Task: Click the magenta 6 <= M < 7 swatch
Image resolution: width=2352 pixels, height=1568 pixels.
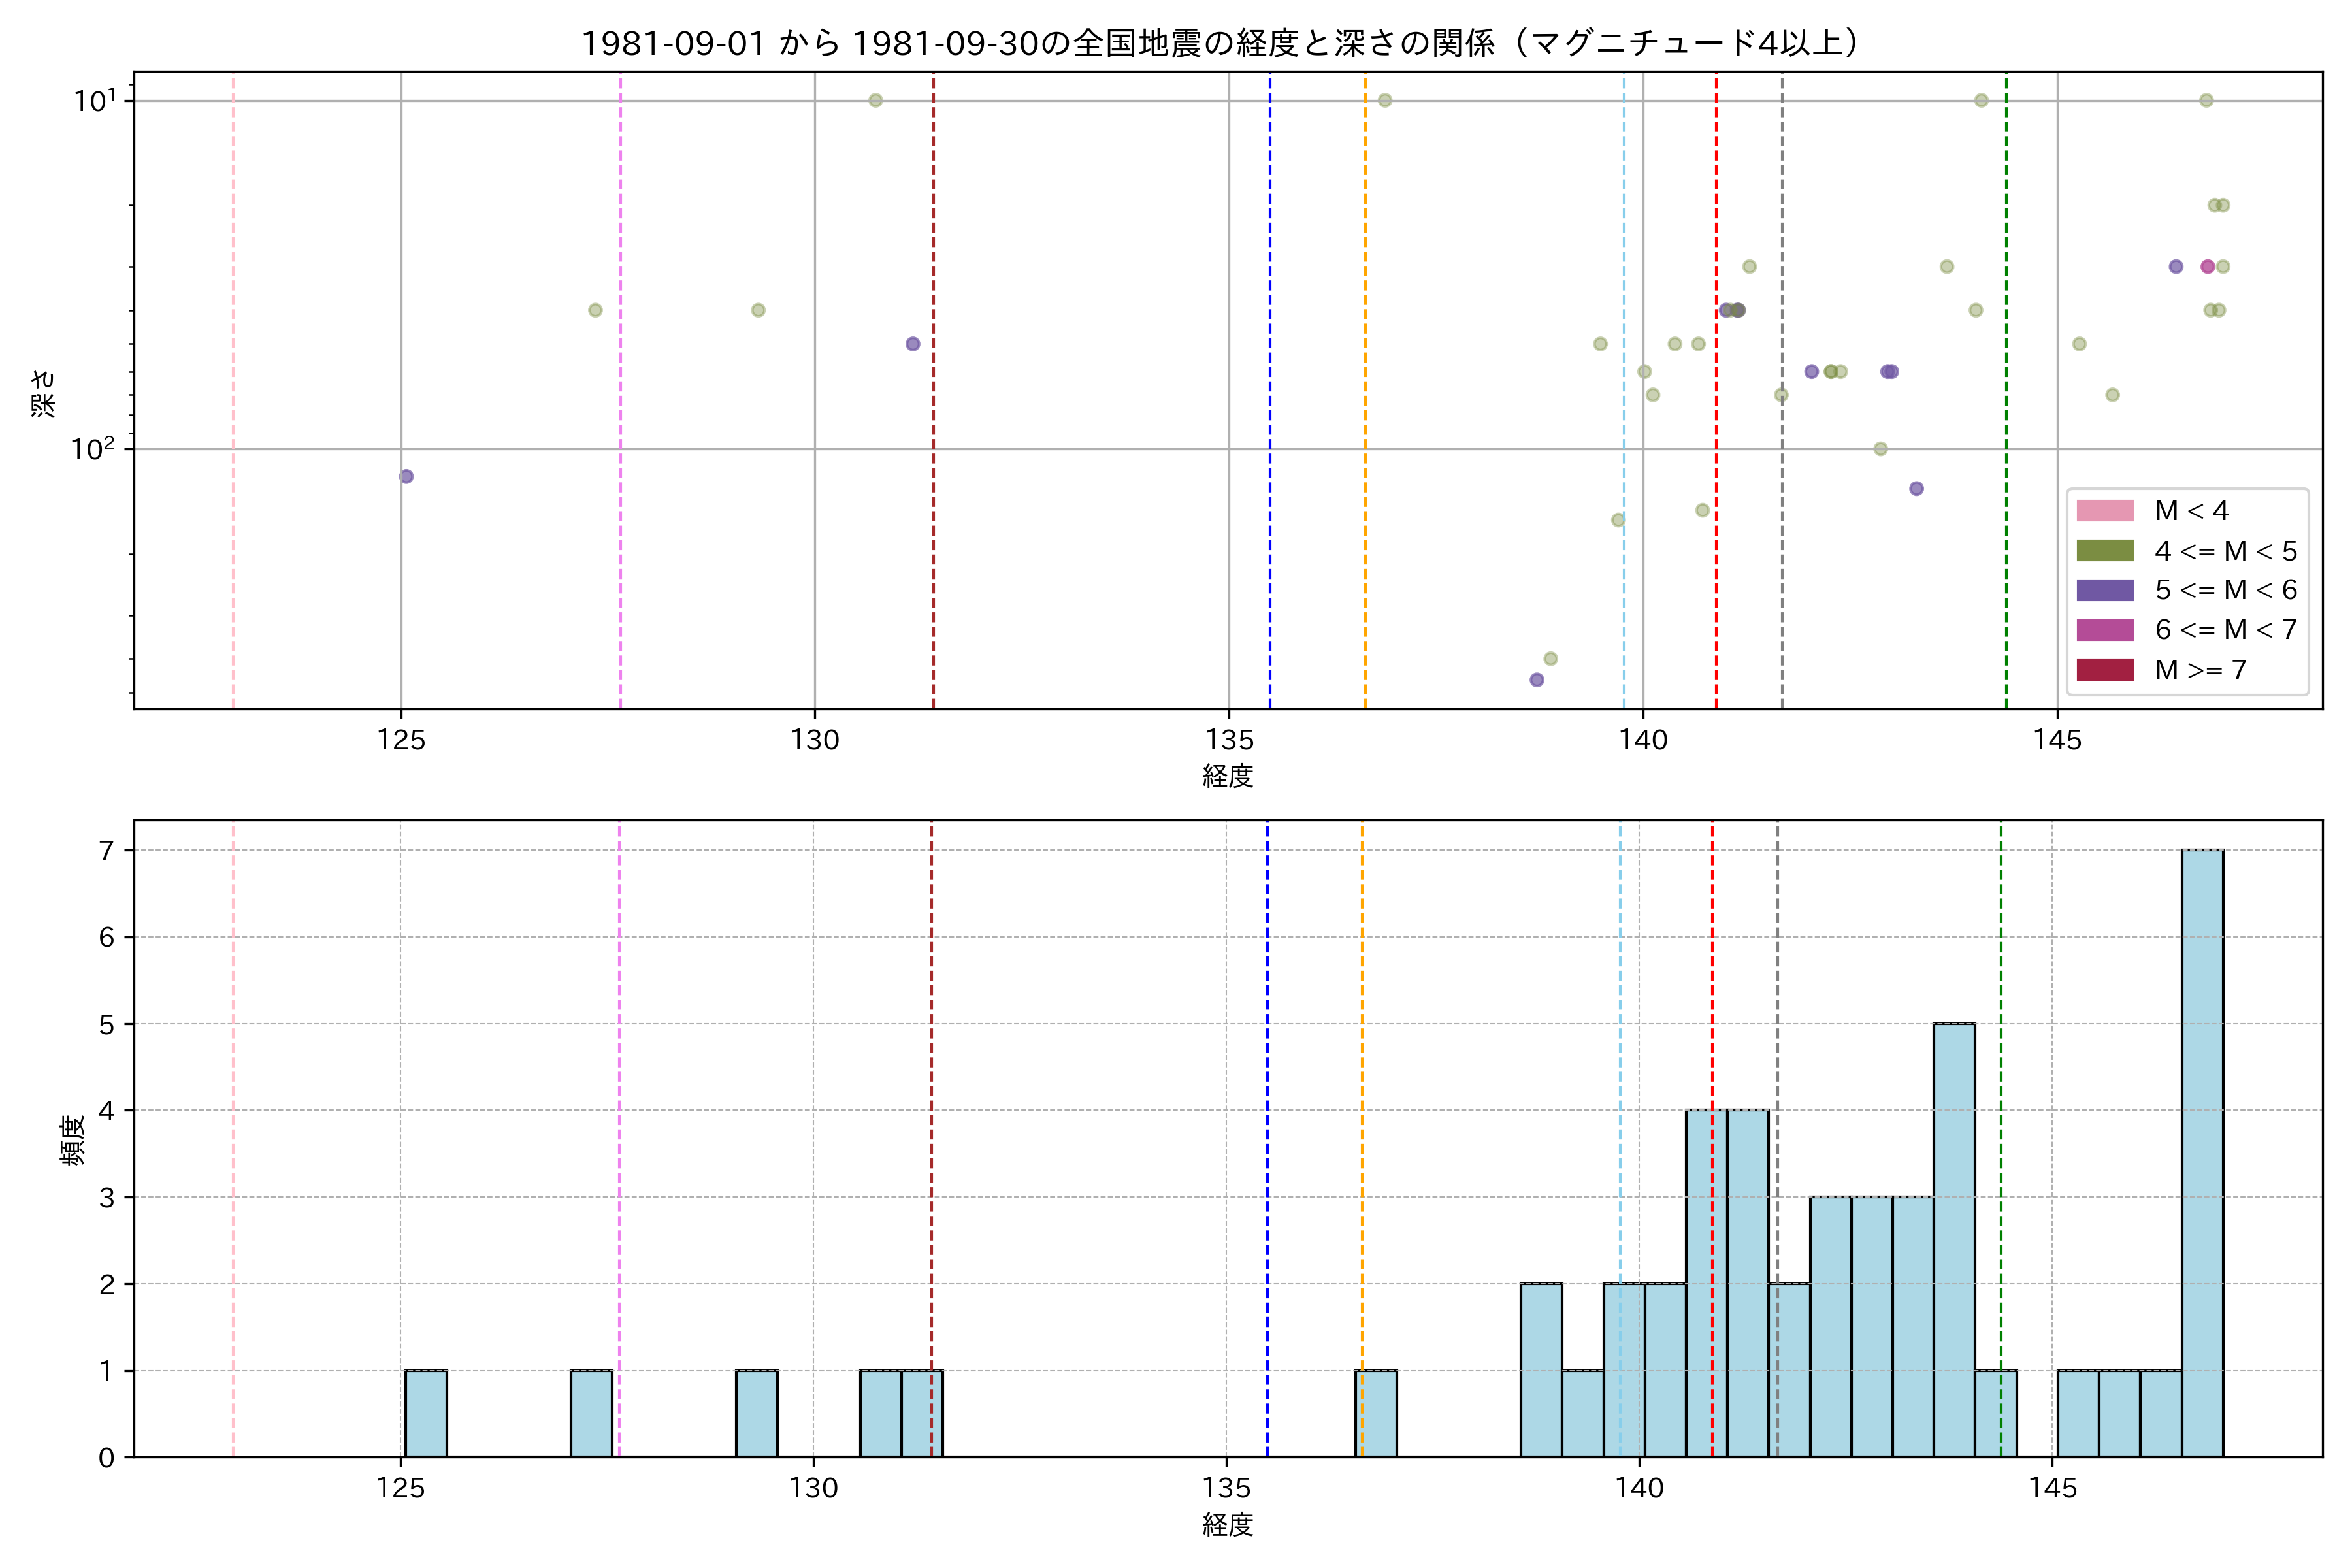Action: [2105, 630]
